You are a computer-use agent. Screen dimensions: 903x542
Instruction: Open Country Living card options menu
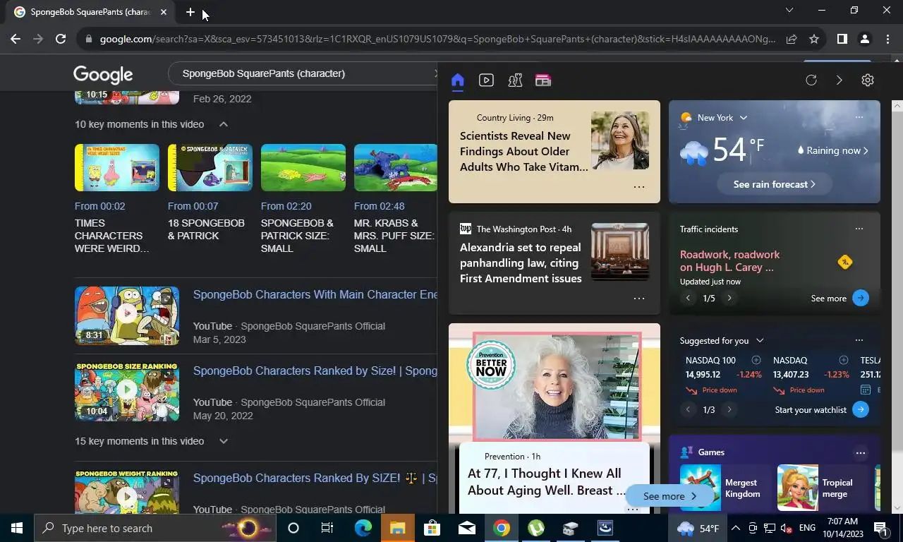(639, 187)
